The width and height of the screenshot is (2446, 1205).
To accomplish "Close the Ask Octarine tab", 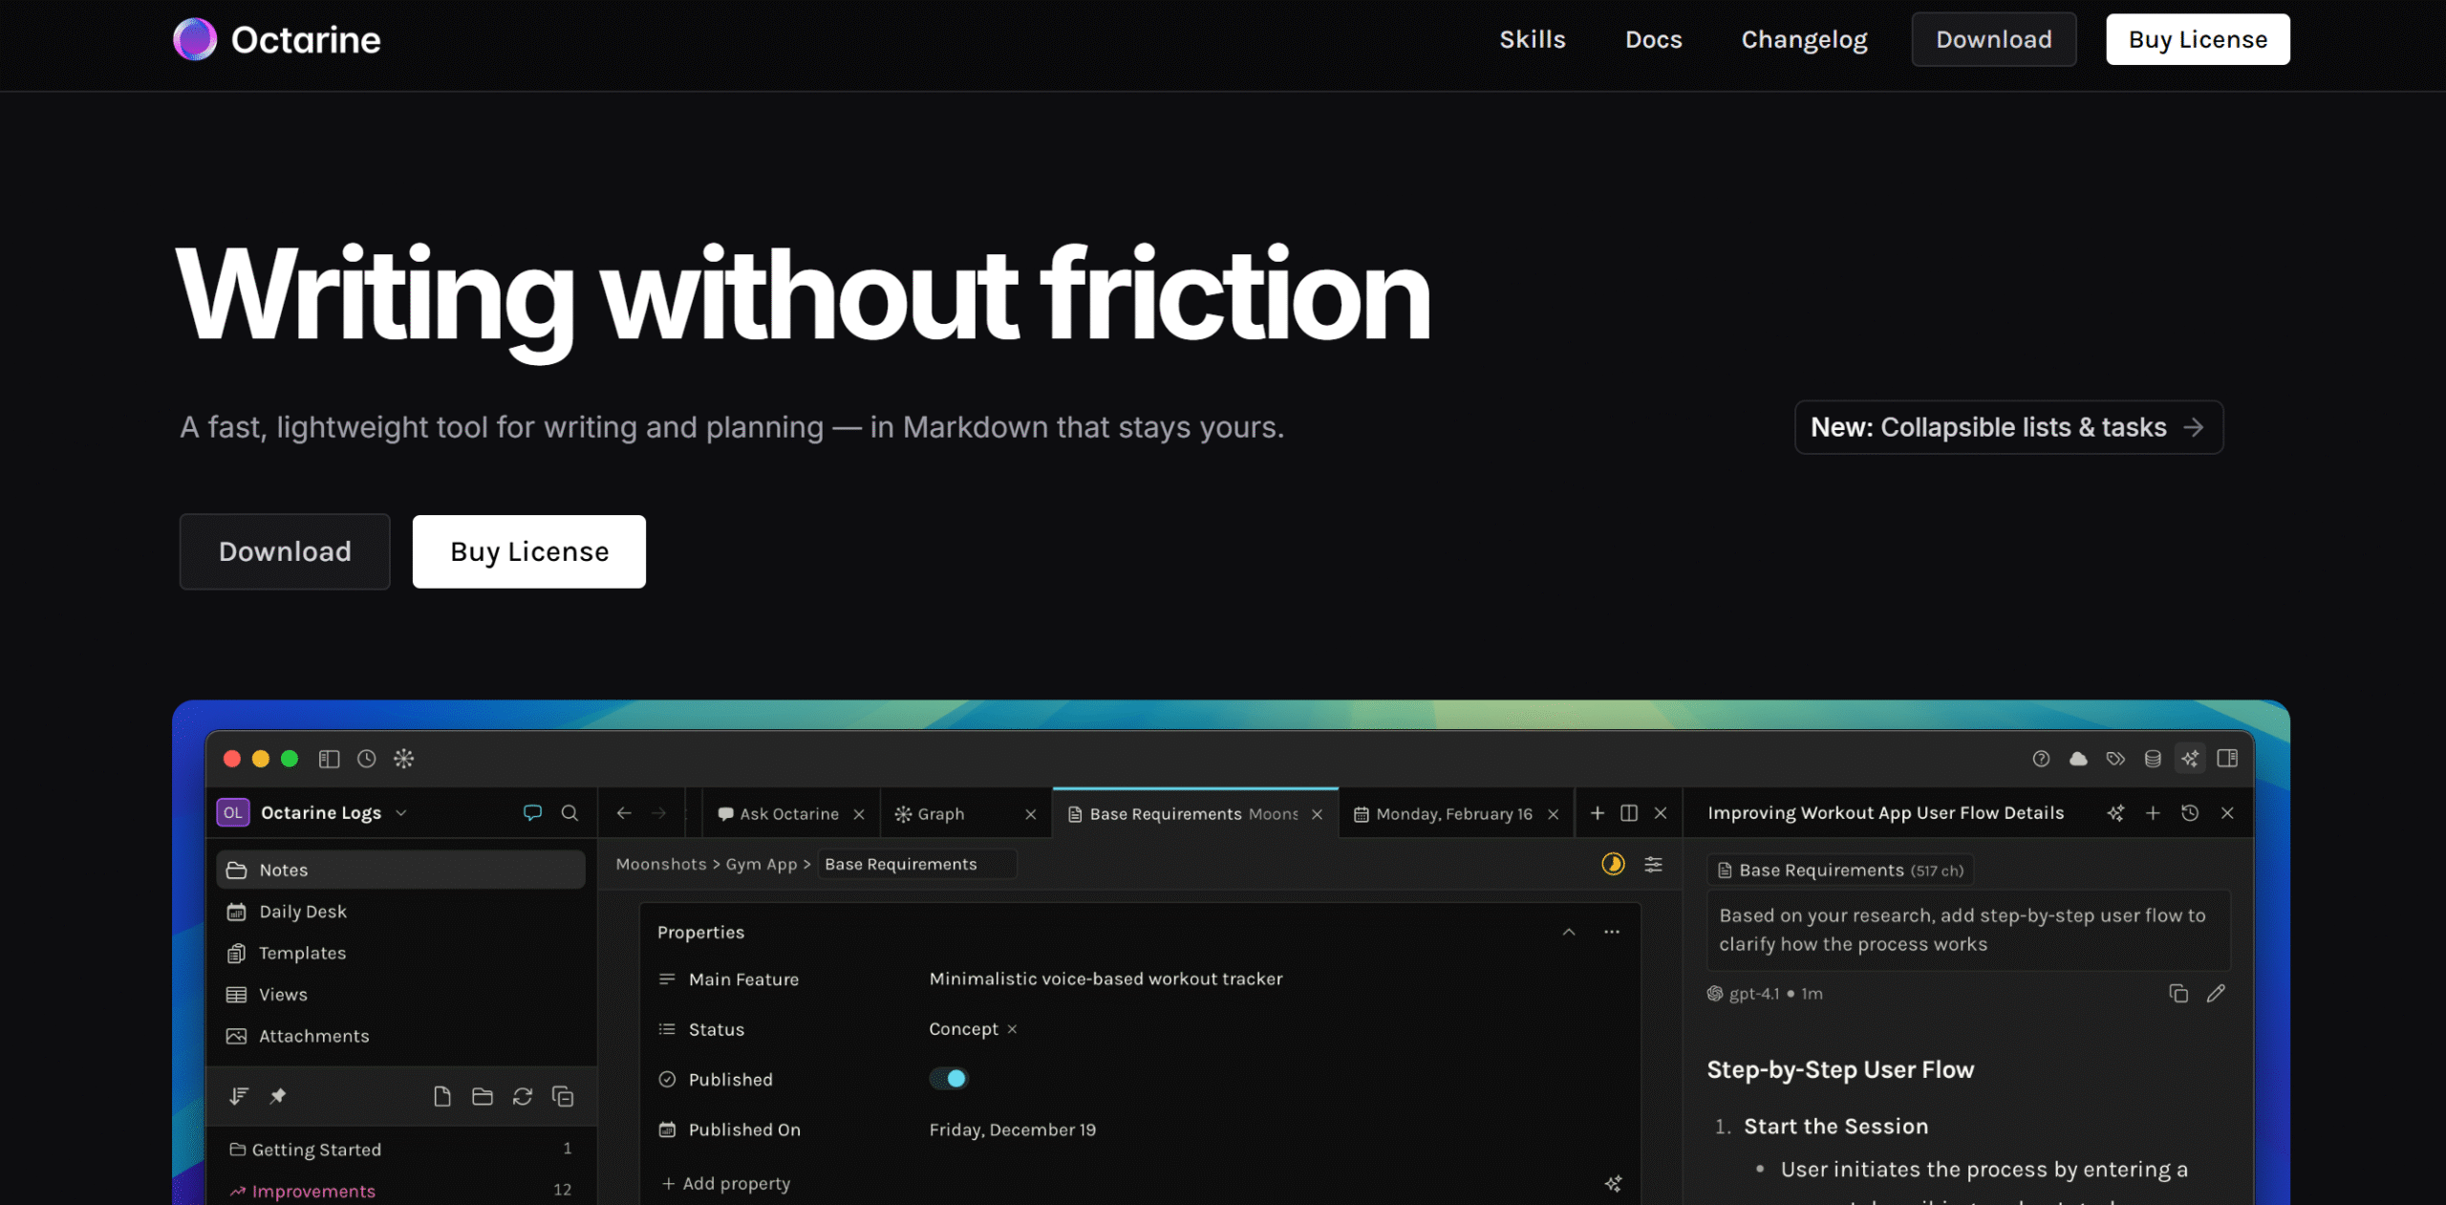I will click(x=859, y=814).
